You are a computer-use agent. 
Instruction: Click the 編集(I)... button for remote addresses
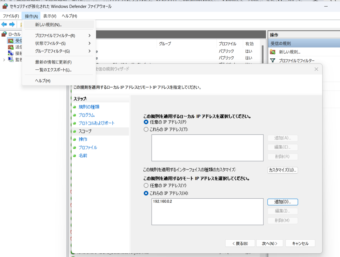pyautogui.click(x=283, y=211)
